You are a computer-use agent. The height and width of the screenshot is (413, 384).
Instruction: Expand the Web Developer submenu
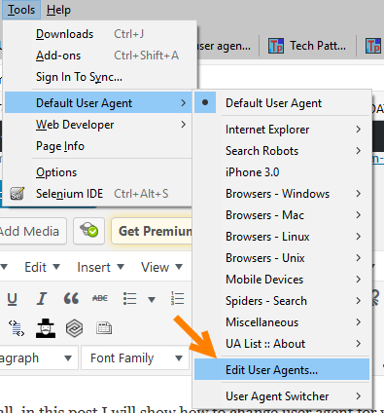(98, 125)
